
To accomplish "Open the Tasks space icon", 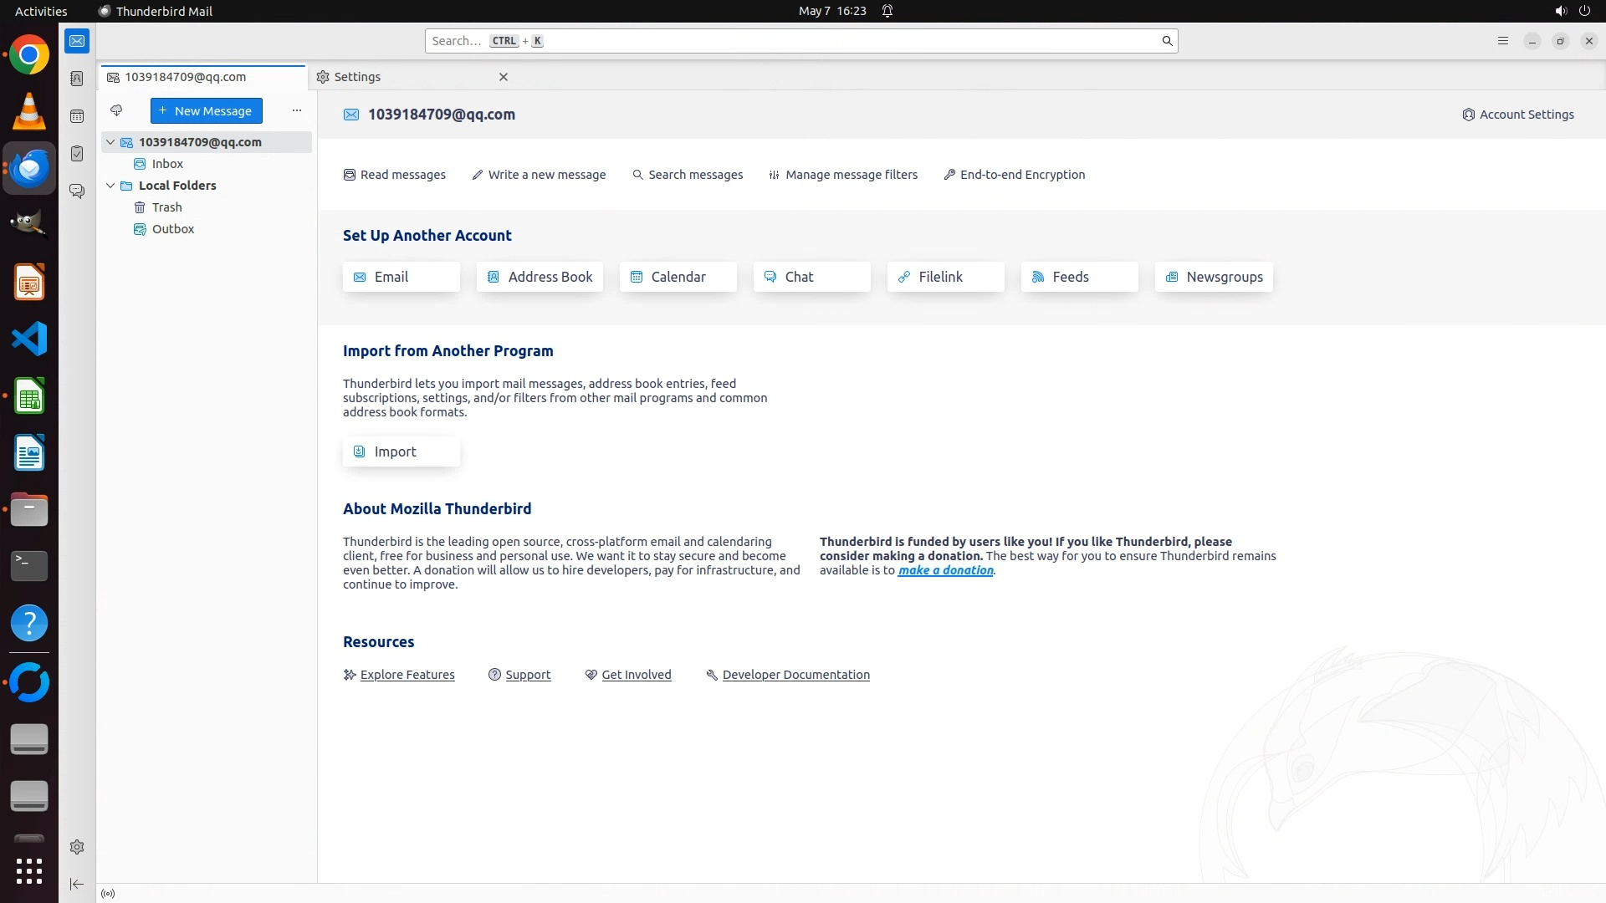I will [77, 154].
